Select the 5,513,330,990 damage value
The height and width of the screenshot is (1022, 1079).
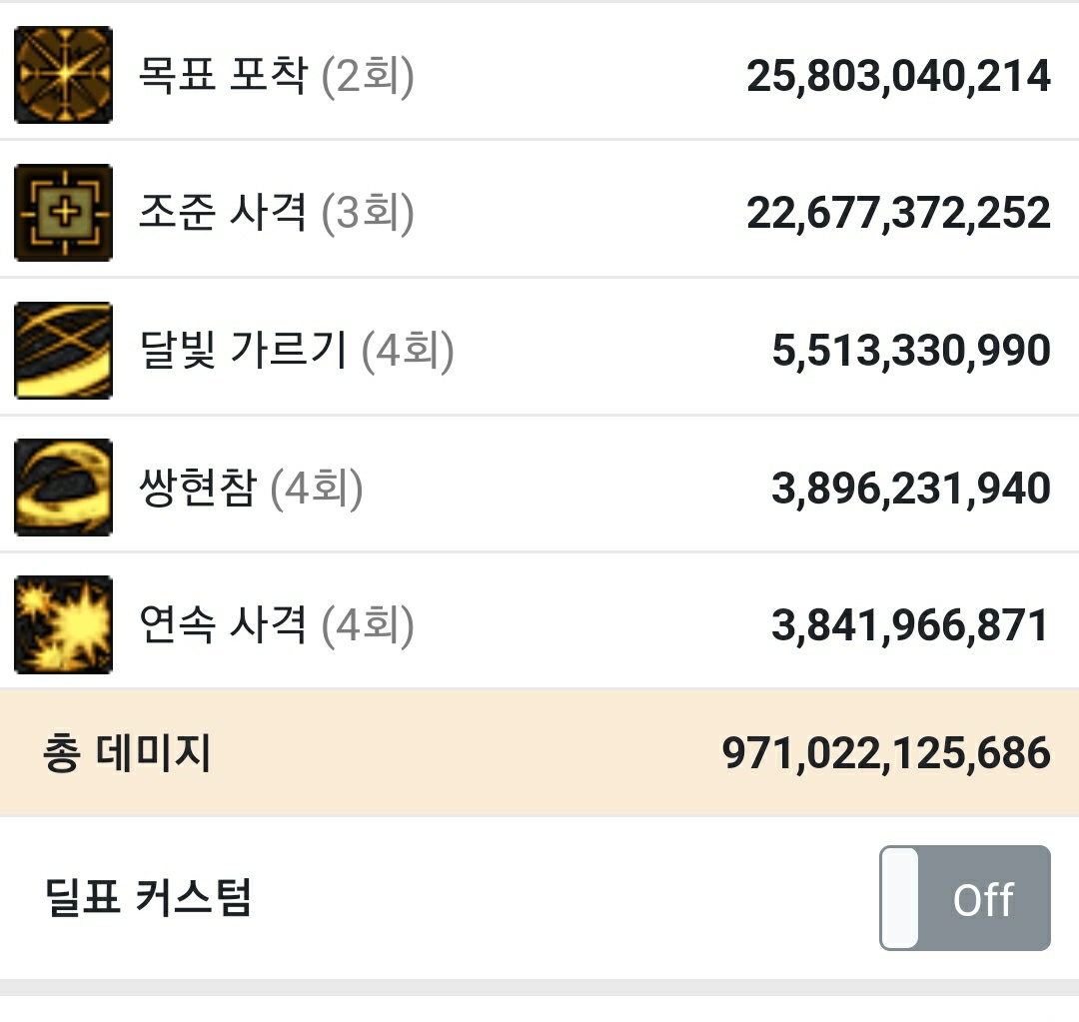911,351
